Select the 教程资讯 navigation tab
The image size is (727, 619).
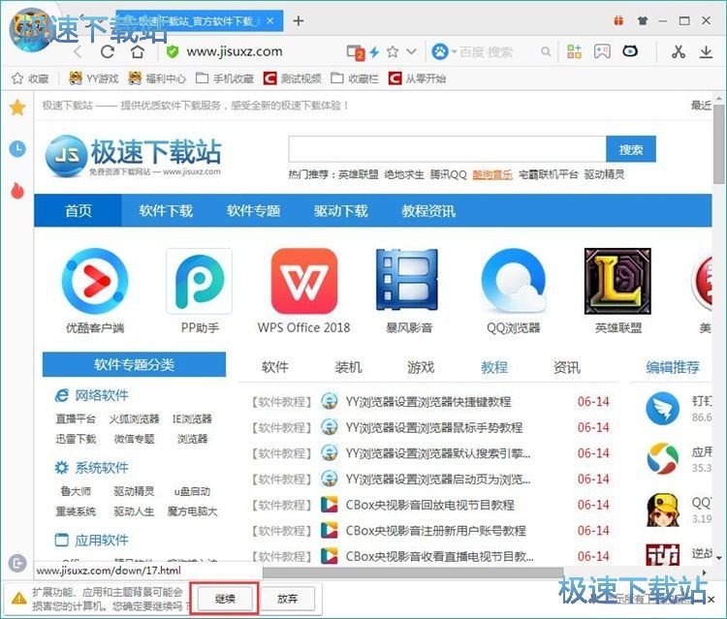(428, 211)
